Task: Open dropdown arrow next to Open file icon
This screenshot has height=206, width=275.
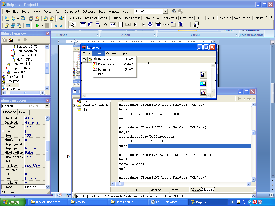Action: [18, 19]
